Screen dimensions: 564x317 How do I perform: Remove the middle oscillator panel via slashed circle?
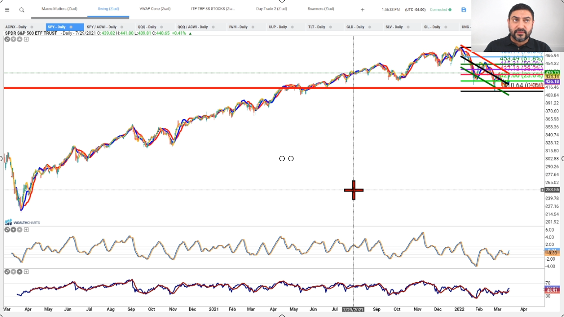click(7, 230)
